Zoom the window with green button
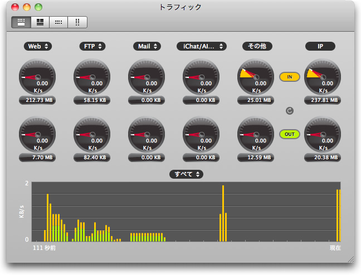This screenshot has width=361, height=275. 38,7
